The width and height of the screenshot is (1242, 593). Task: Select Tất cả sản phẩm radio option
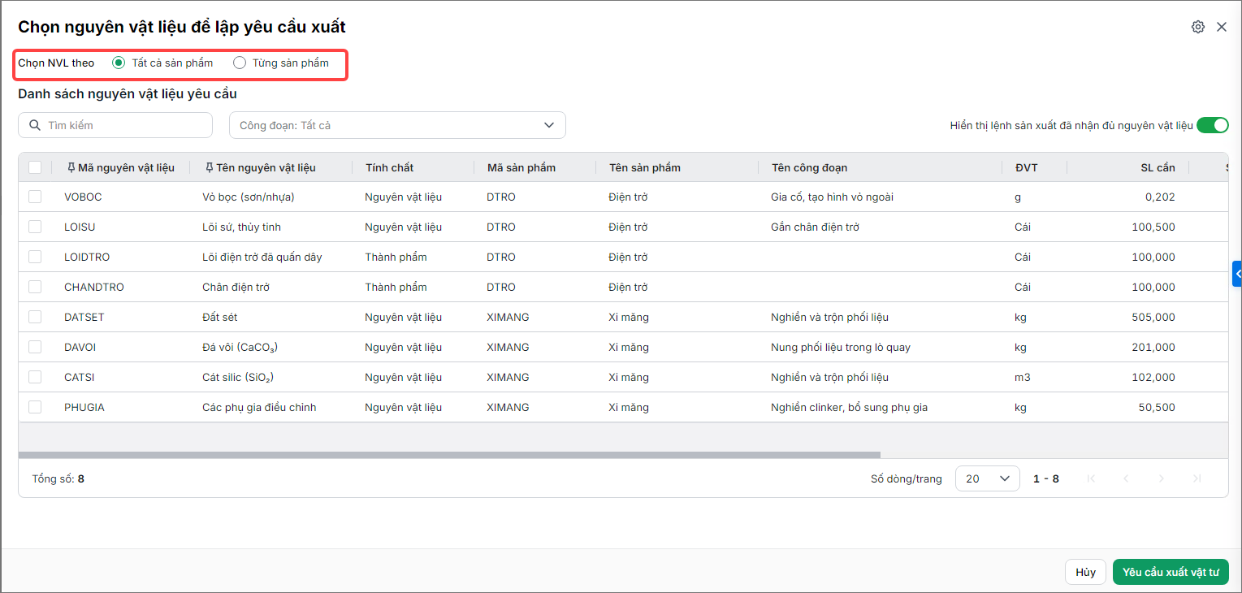coord(119,63)
